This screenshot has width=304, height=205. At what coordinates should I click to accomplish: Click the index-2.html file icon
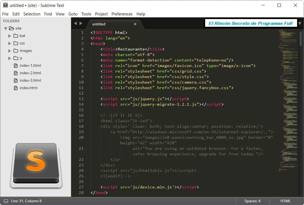click(16, 73)
